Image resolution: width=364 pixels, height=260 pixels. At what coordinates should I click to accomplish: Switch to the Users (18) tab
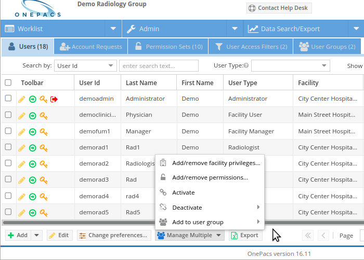point(28,47)
